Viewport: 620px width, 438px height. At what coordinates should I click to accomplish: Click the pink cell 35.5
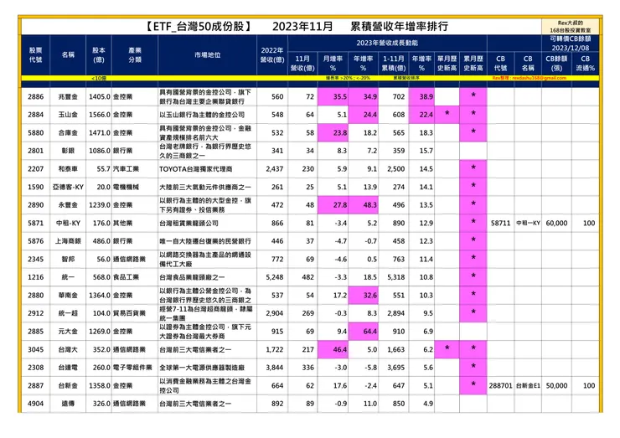point(333,96)
